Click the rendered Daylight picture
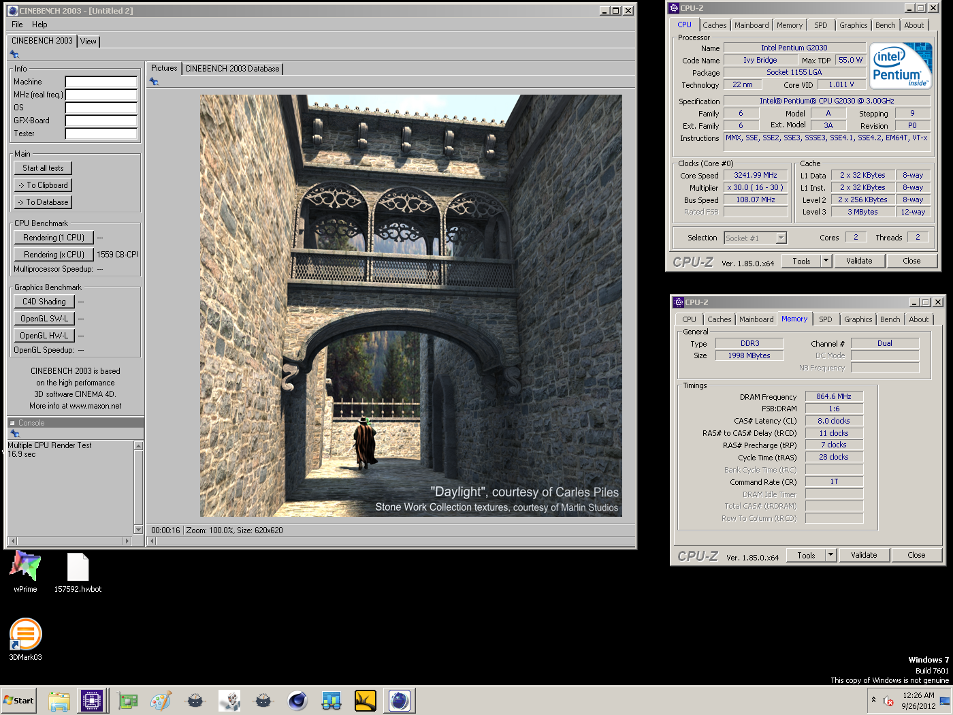This screenshot has width=953, height=715. coord(410,306)
